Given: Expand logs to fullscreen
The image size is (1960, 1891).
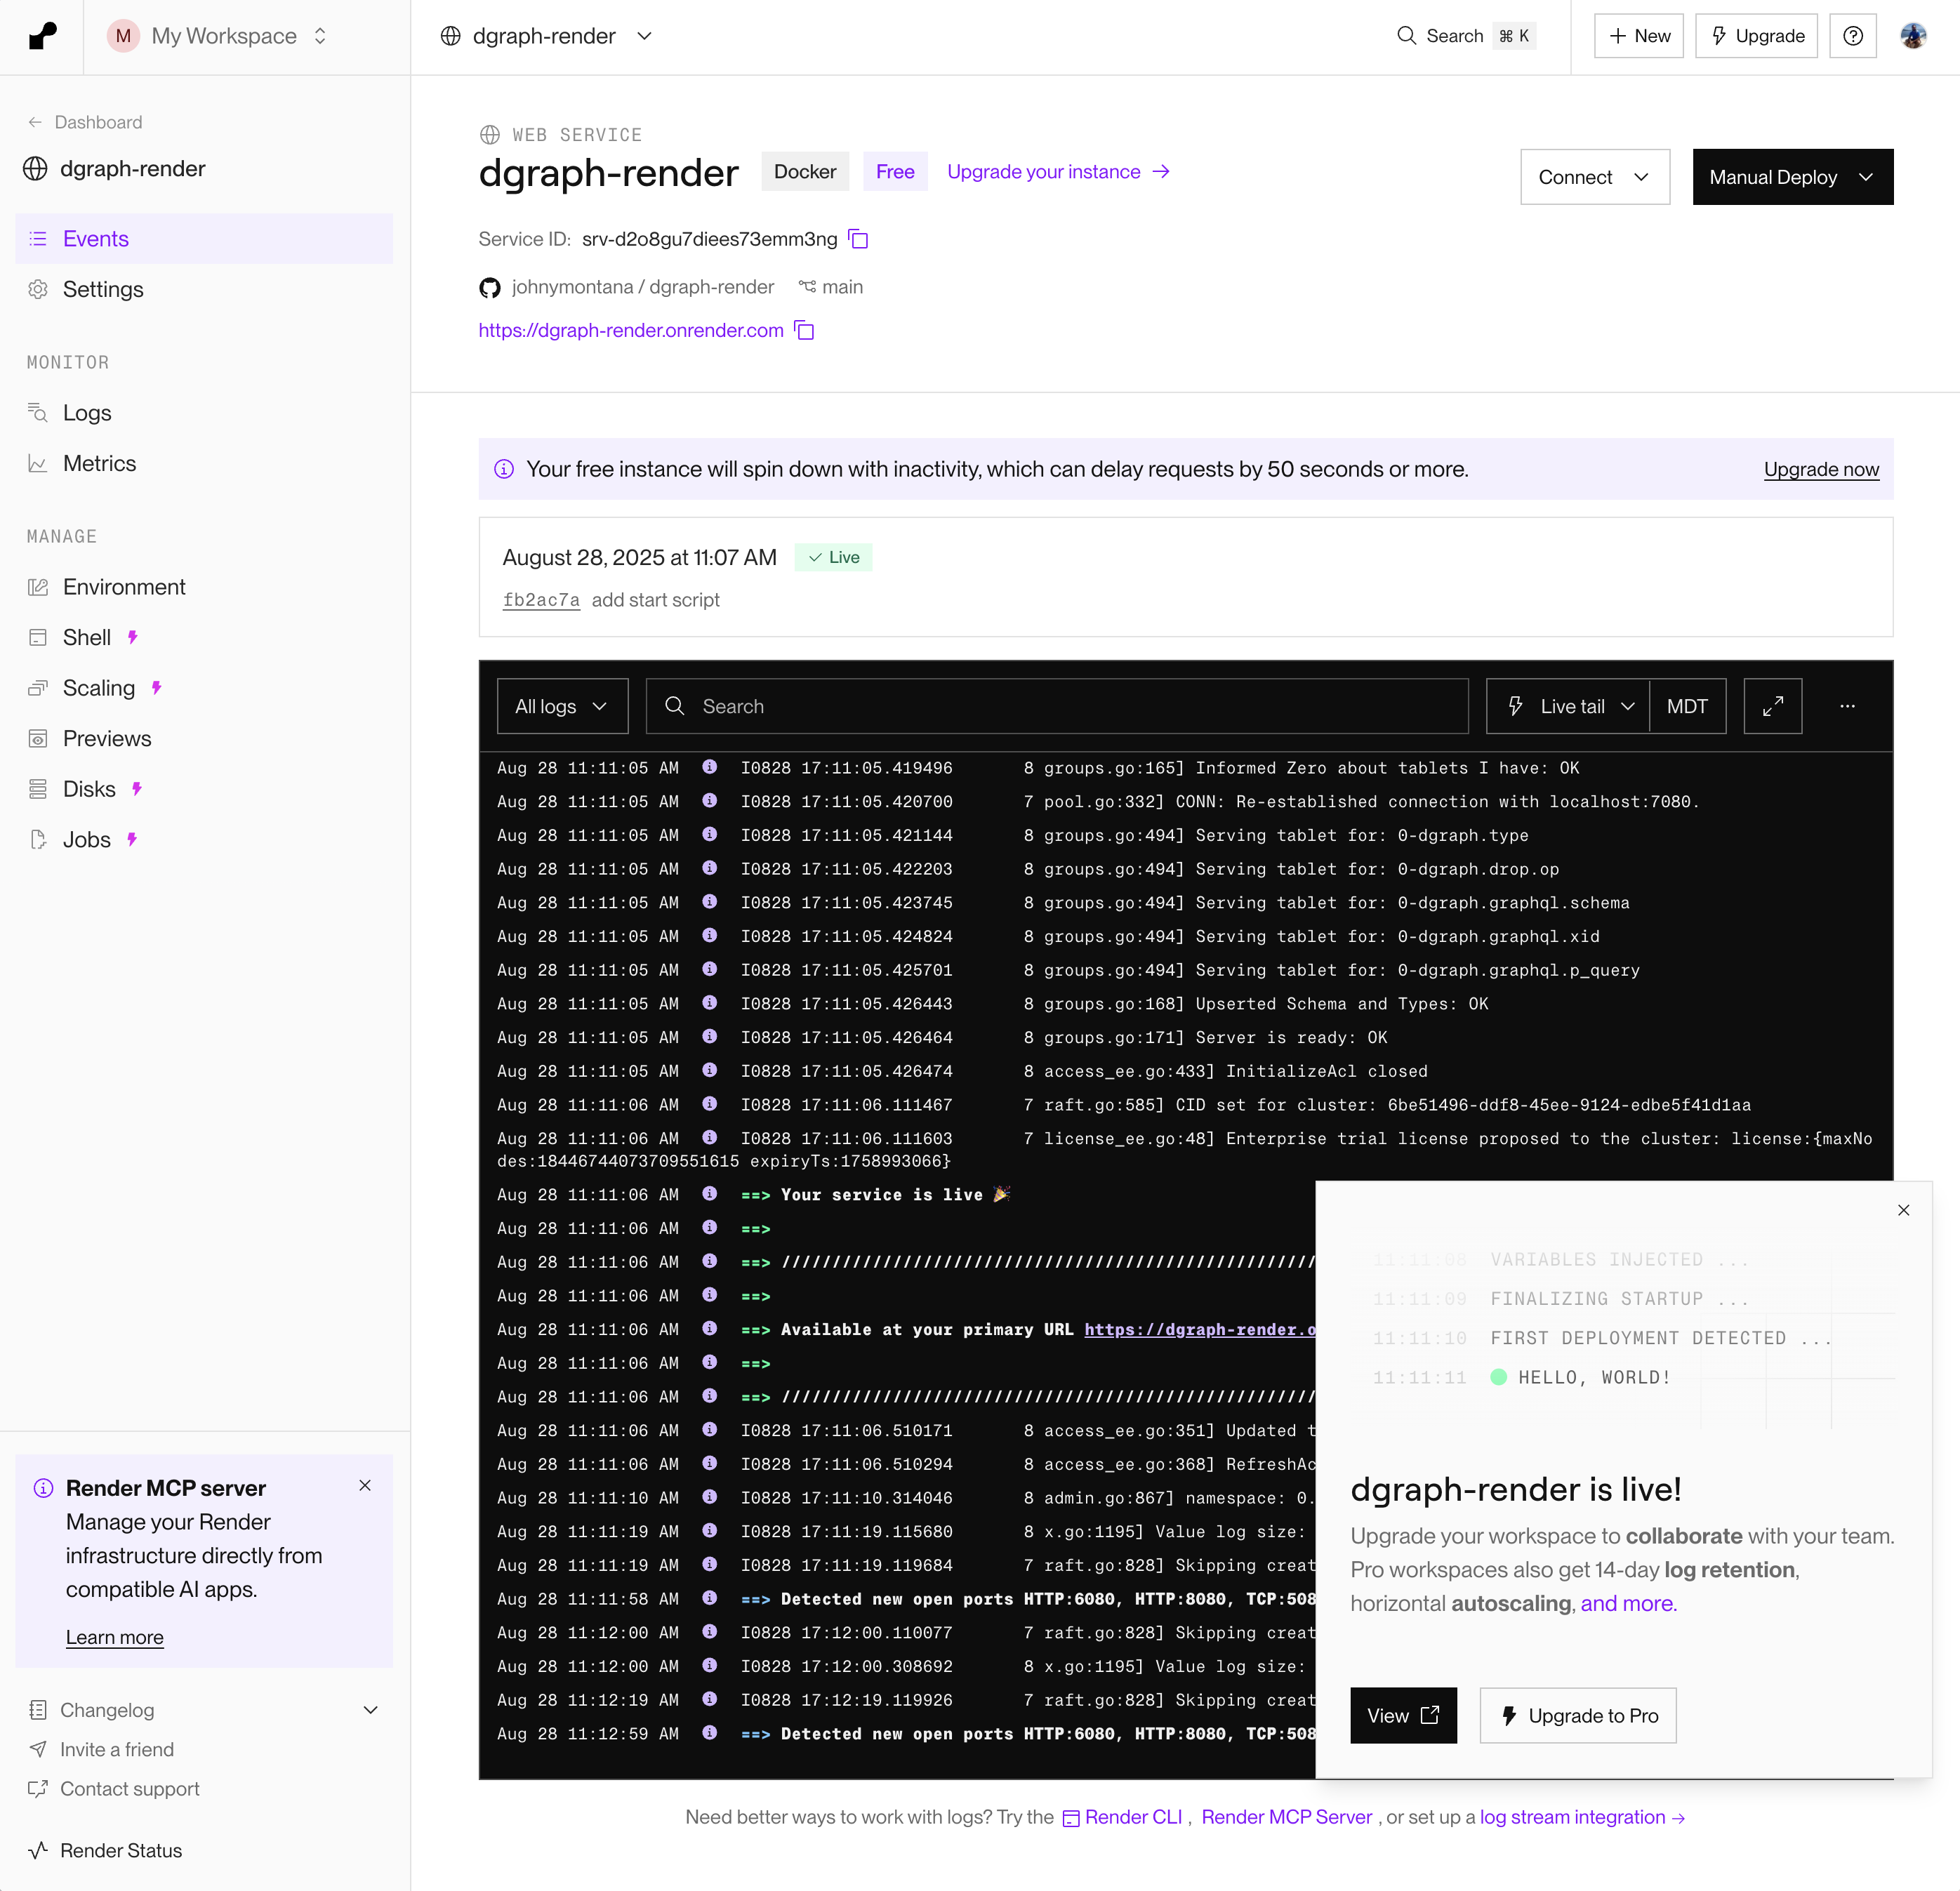Looking at the screenshot, I should pyautogui.click(x=1772, y=706).
